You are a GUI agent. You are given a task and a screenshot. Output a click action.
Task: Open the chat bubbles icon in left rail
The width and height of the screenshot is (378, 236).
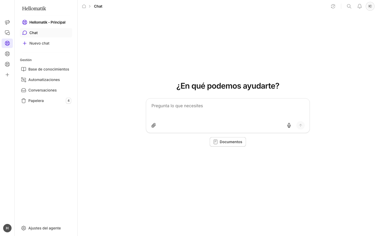pos(7,33)
